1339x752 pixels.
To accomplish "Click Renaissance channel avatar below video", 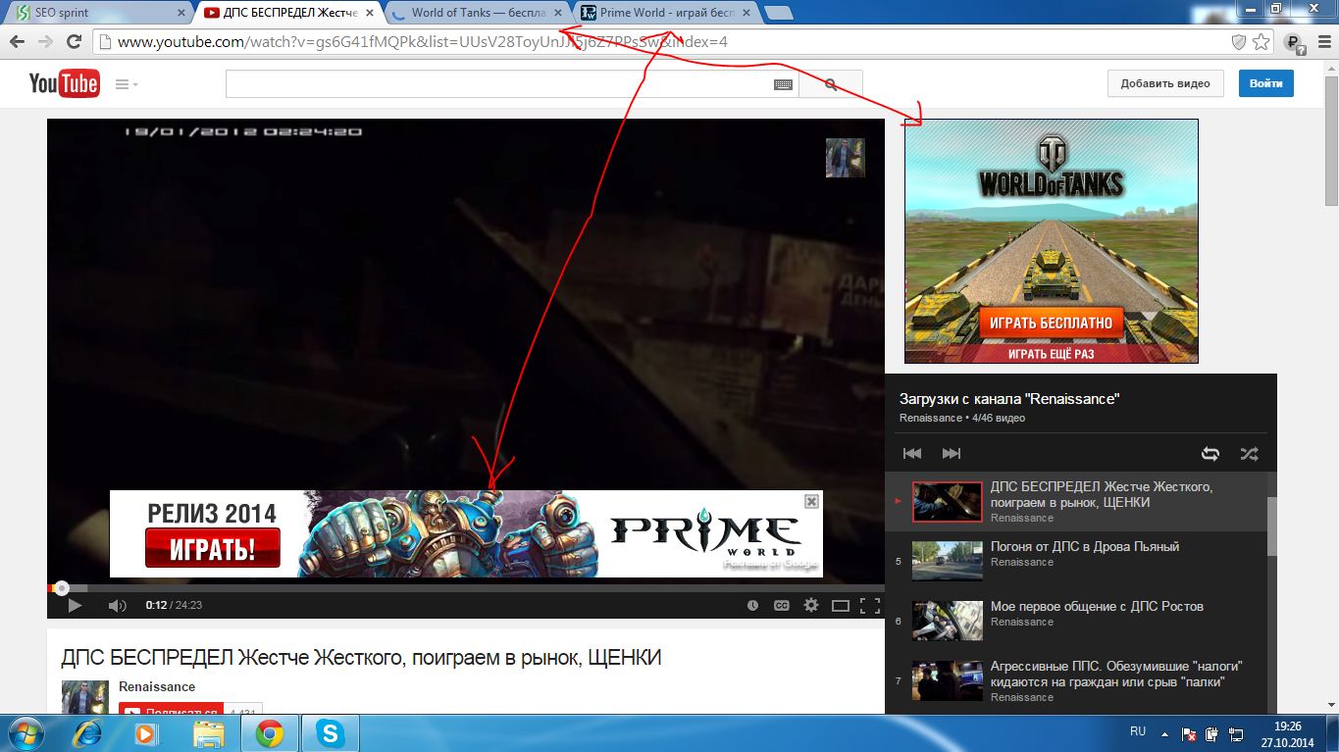I will [x=85, y=696].
